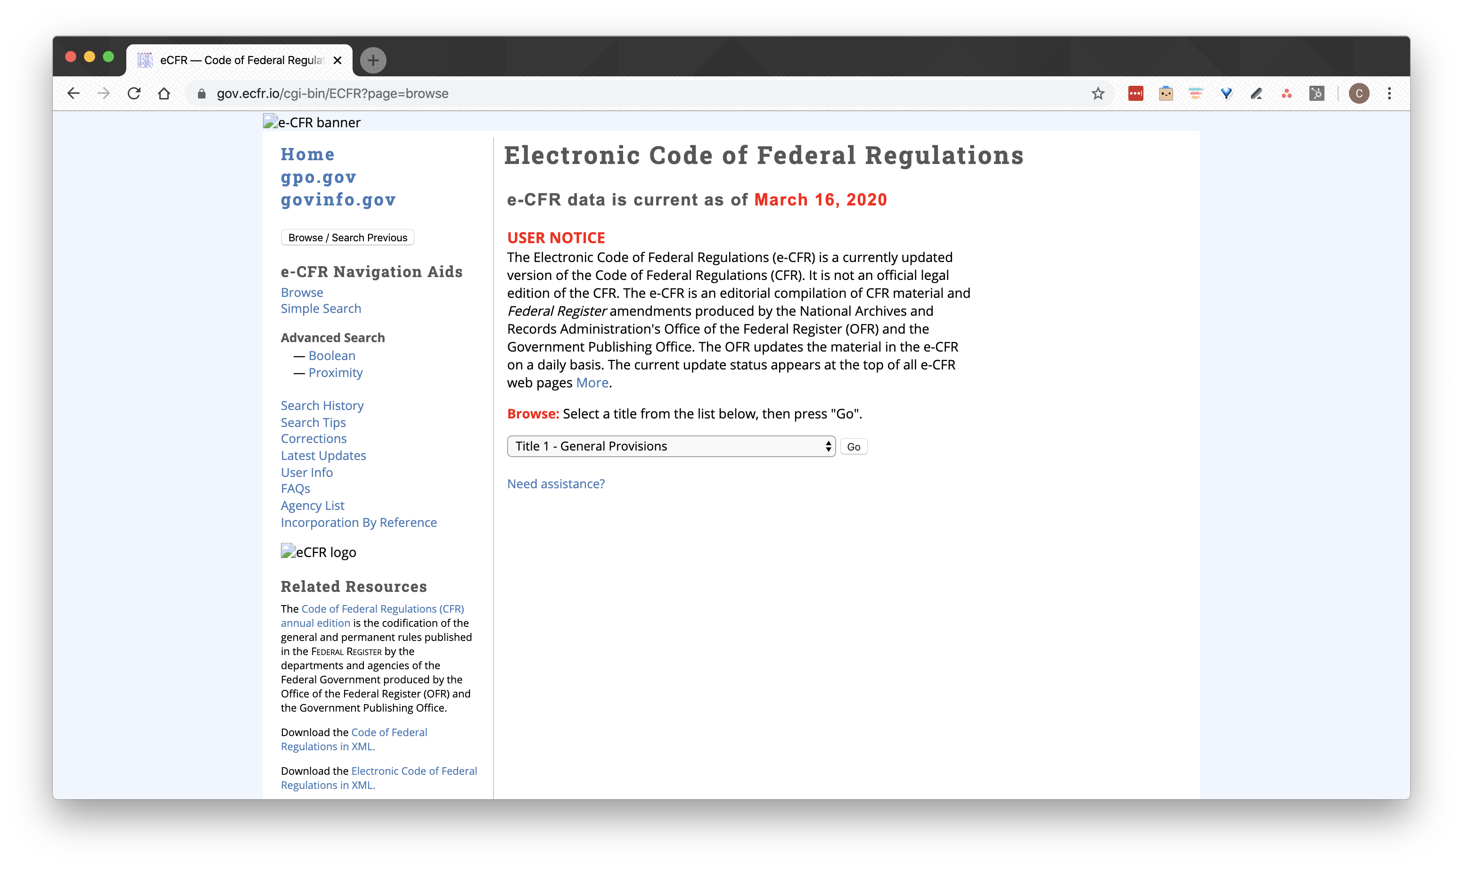1463x869 pixels.
Task: Reload the eCFR page
Action: click(134, 94)
